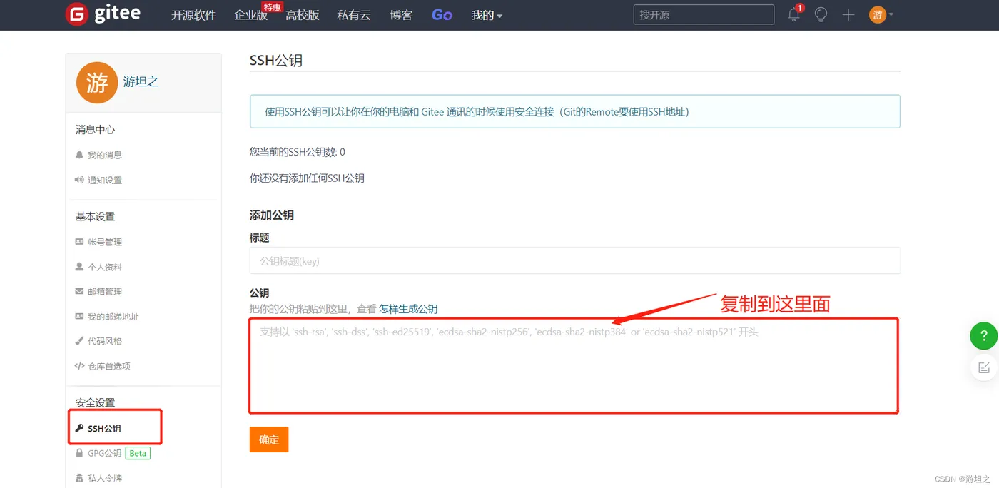Screen dimensions: 999x488
Task: Open the 博客 nav item
Action: (401, 15)
